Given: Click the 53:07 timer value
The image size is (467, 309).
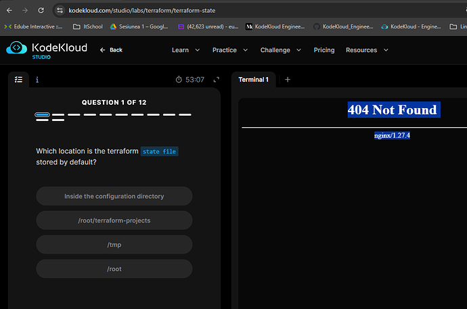Looking at the screenshot, I should point(195,80).
